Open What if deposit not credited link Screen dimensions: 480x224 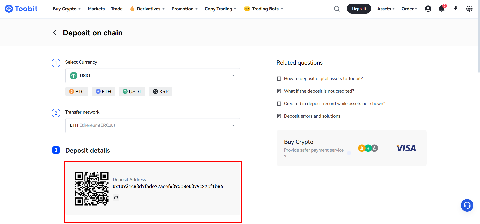pyautogui.click(x=319, y=91)
